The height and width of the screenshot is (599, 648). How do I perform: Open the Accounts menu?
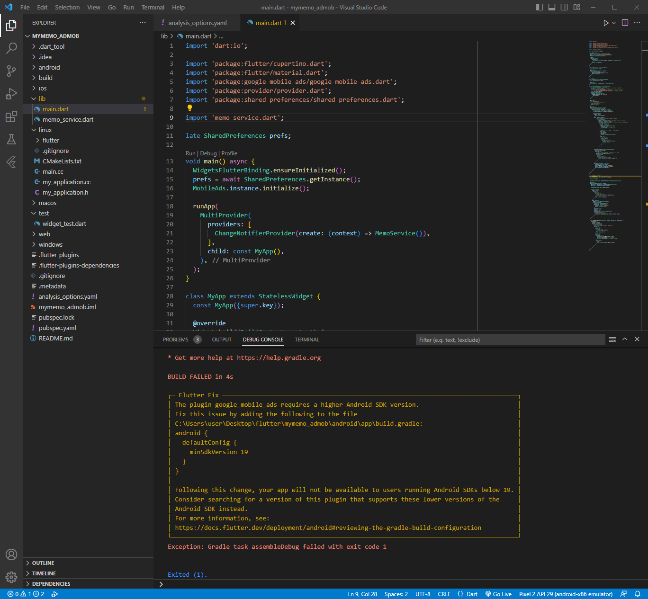coord(11,554)
